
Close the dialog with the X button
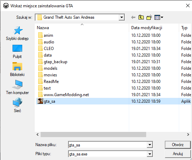(x=188, y=6)
